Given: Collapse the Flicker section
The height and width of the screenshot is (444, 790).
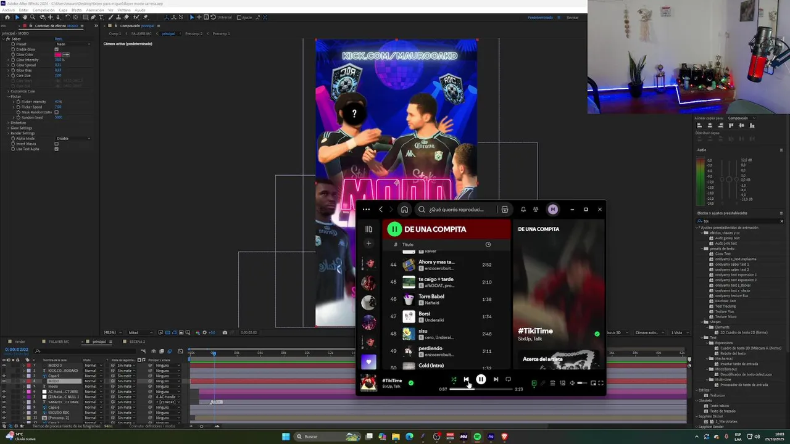Looking at the screenshot, I should 8,97.
